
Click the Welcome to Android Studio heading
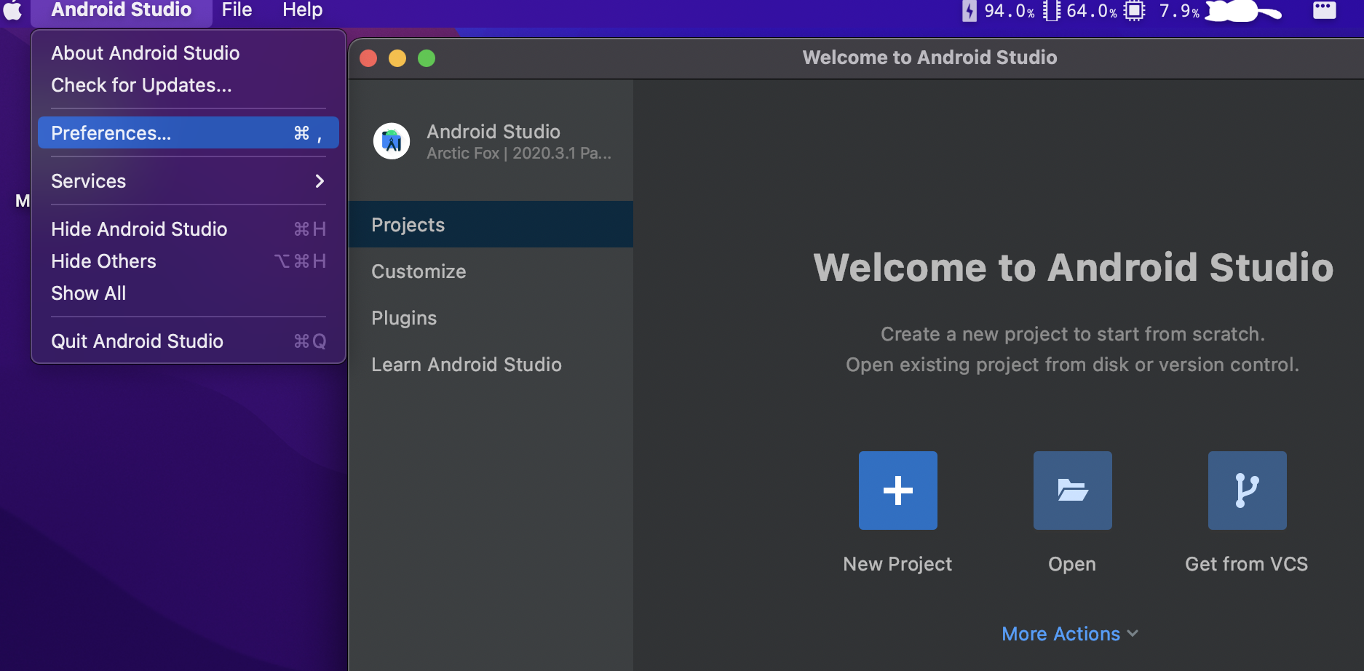[1073, 267]
